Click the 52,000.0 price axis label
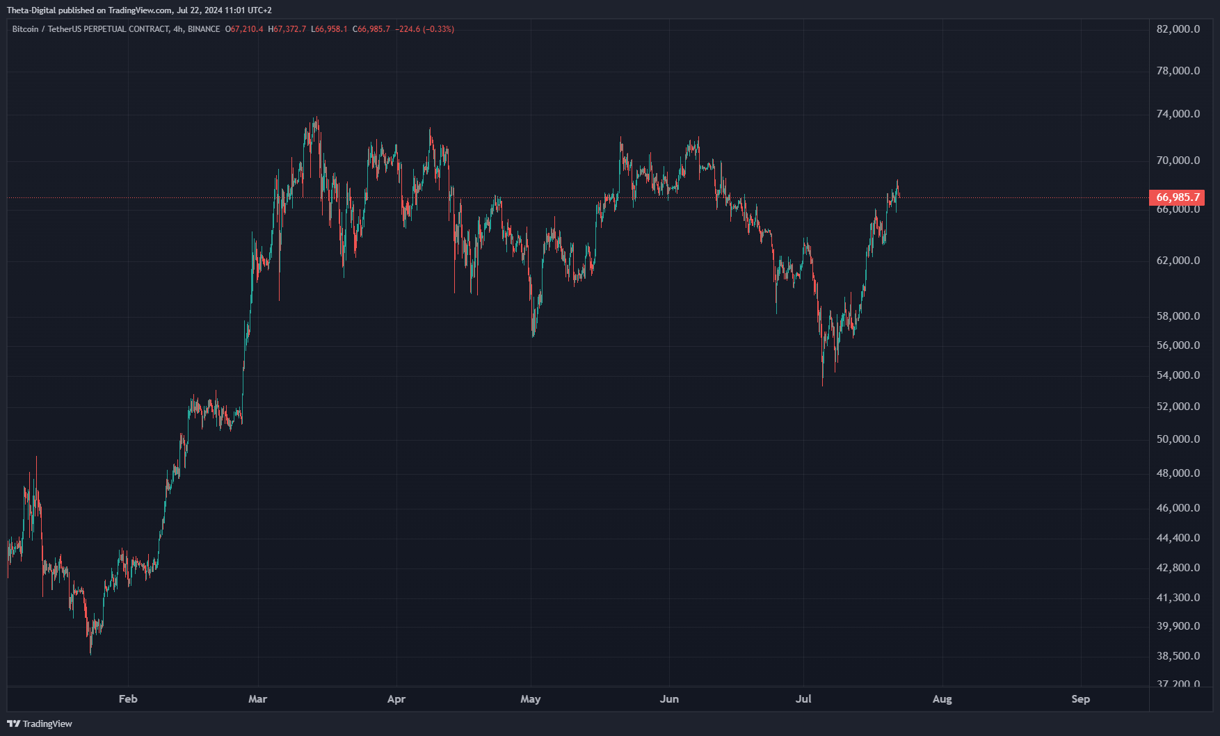This screenshot has height=736, width=1220. click(x=1178, y=407)
